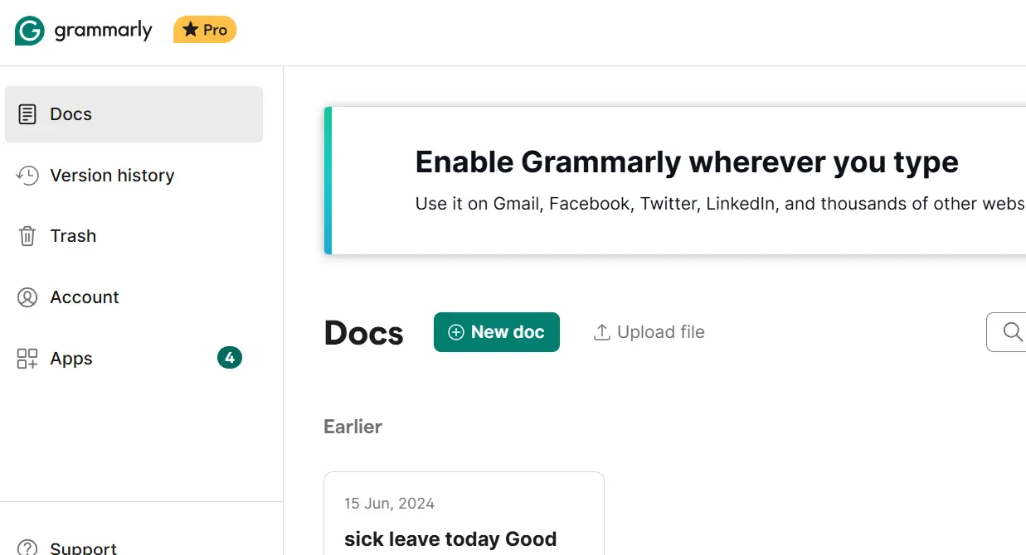Click the Trash bin icon

[x=27, y=236]
